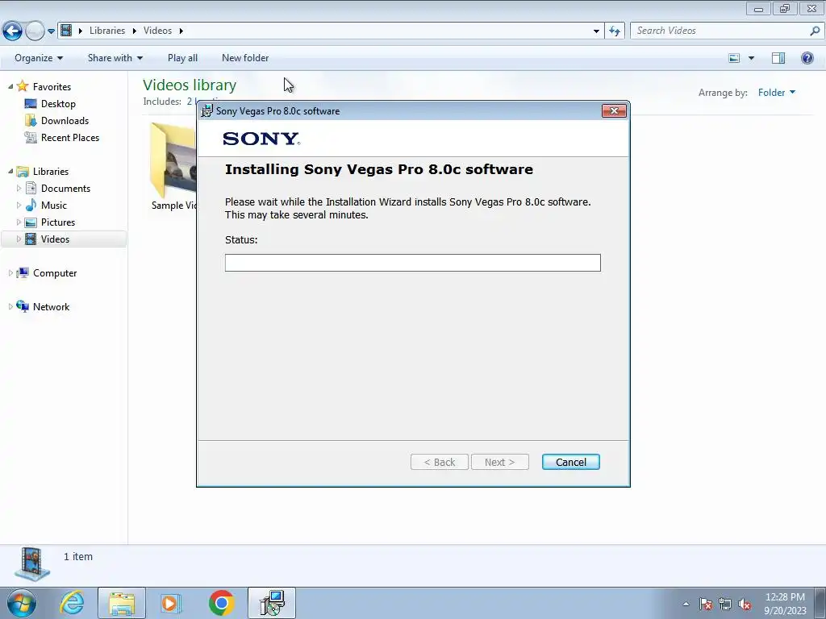Select the Music library
This screenshot has width=826, height=619.
pyautogui.click(x=54, y=206)
